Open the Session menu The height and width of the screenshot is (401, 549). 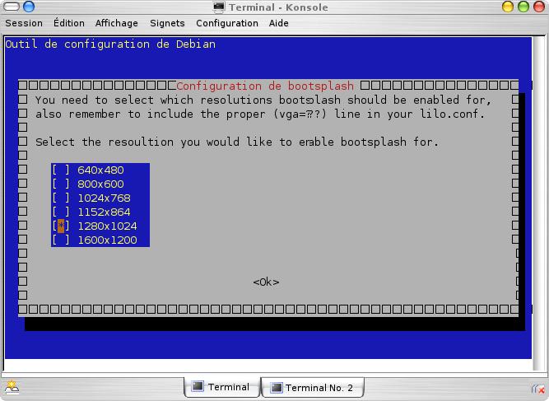[24, 23]
